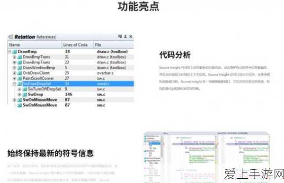
Task: Expand the SwOnMouseMove node with plus box
Action: click(14, 100)
